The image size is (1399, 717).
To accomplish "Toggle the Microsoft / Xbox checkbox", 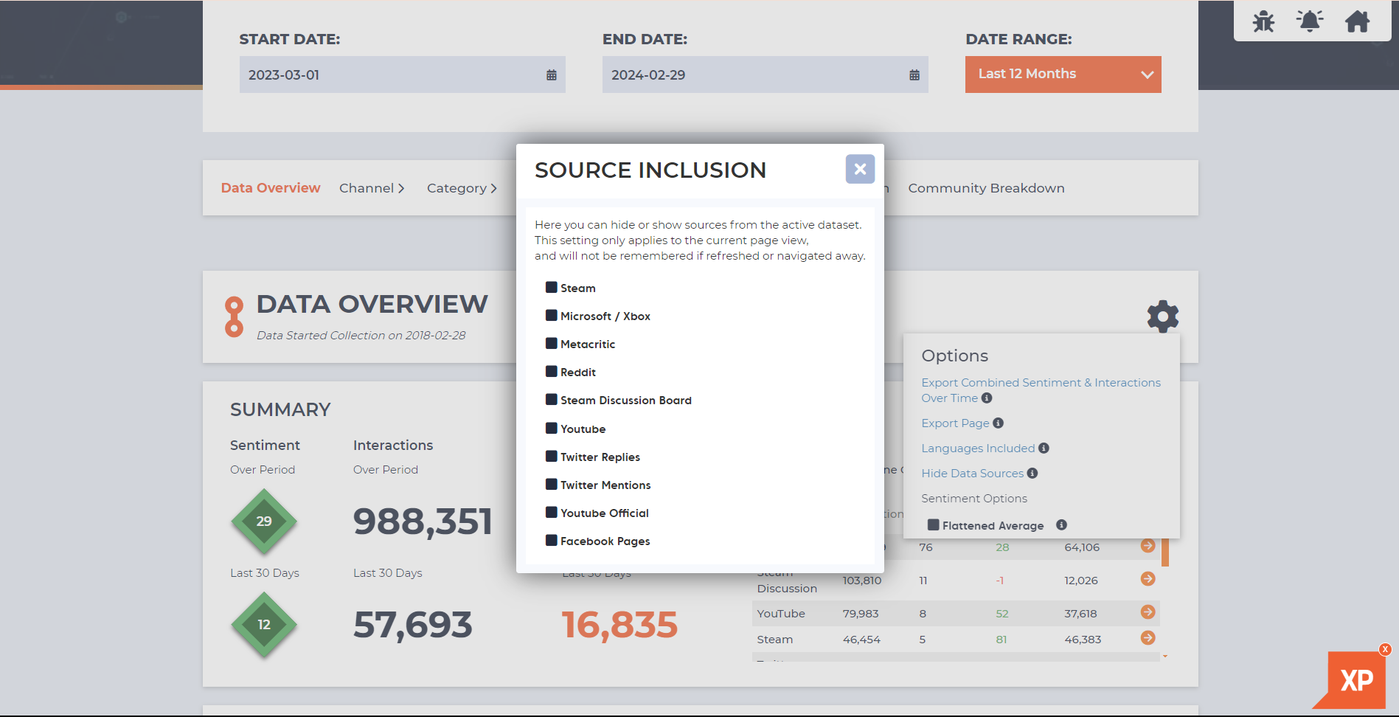I will 551,315.
